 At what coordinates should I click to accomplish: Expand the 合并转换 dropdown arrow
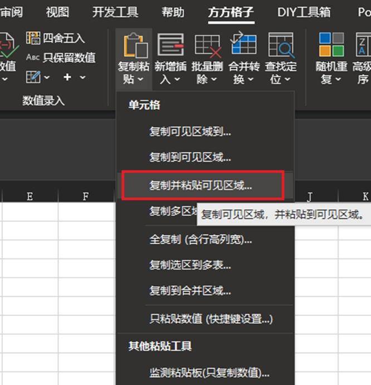251,79
